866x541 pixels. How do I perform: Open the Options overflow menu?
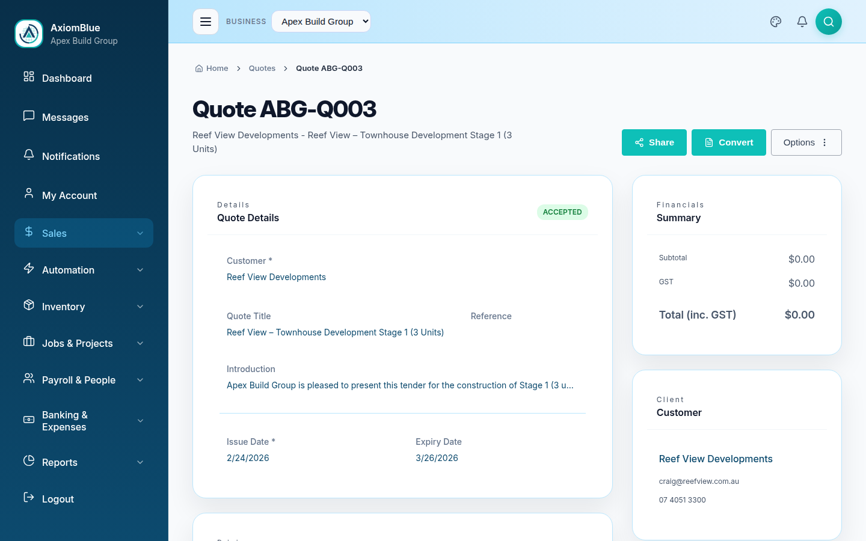[806, 142]
